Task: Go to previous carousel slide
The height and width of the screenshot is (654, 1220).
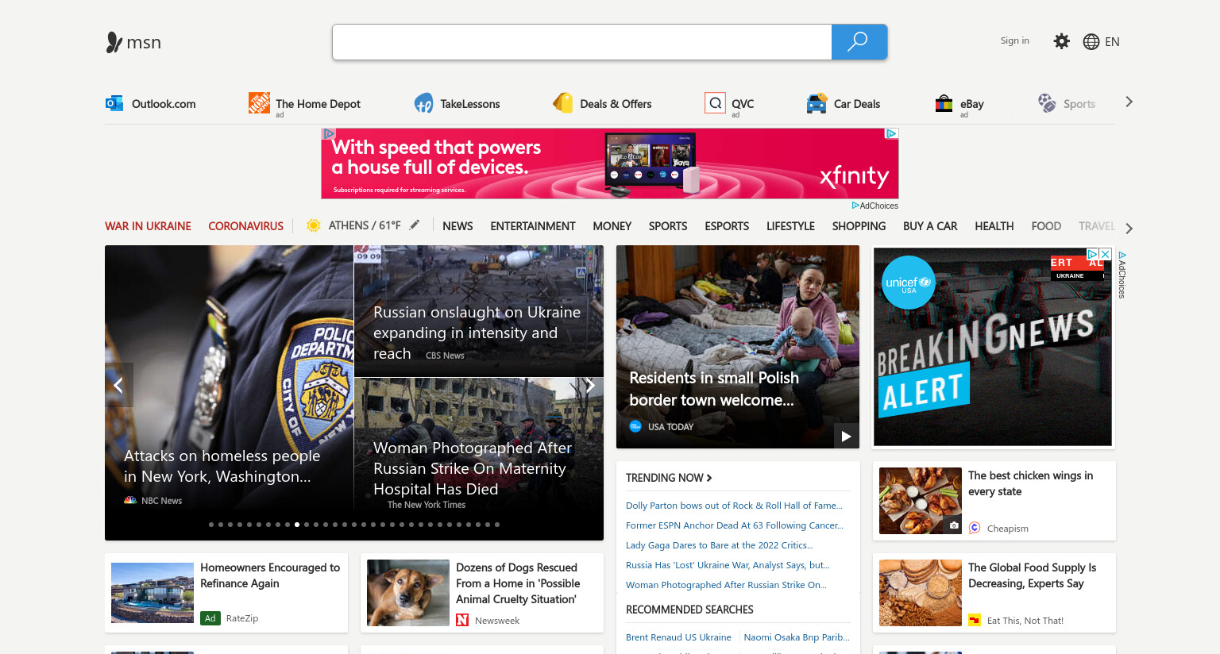Action: coord(118,385)
